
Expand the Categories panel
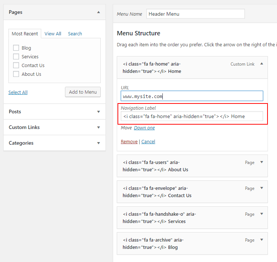point(99,143)
